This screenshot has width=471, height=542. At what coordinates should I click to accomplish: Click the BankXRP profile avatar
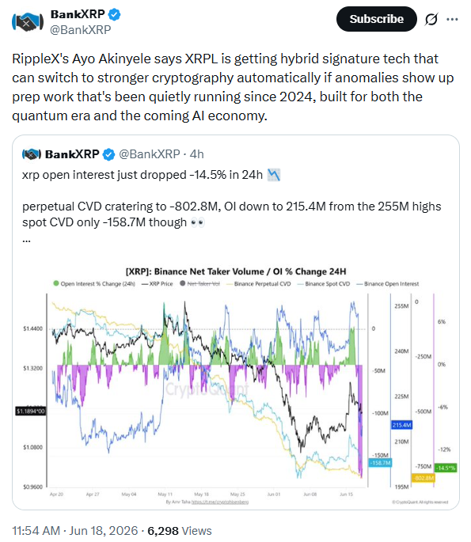(28, 22)
